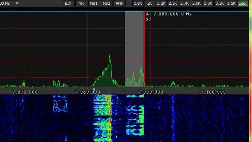The width and height of the screenshot is (252, 142).
Task: Toggle NB1 noise blanker
Action: 94,4
